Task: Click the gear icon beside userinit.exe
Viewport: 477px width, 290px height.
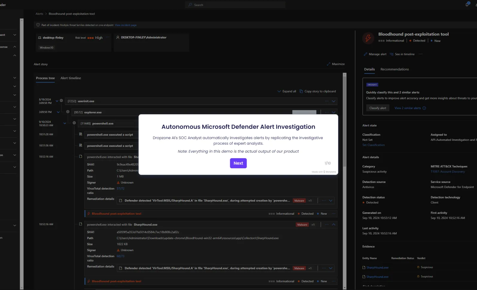Action: click(x=61, y=101)
